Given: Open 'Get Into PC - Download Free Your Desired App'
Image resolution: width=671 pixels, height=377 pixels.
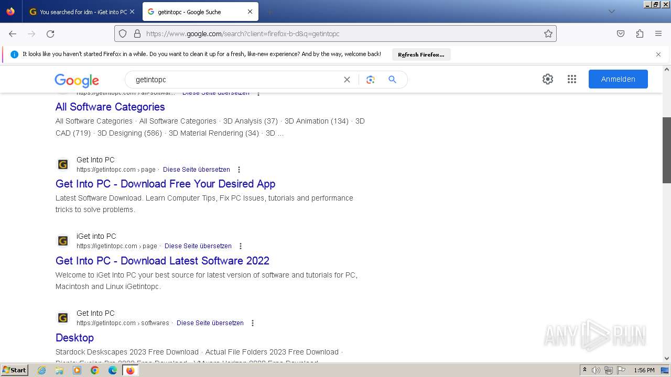Looking at the screenshot, I should tap(165, 184).
